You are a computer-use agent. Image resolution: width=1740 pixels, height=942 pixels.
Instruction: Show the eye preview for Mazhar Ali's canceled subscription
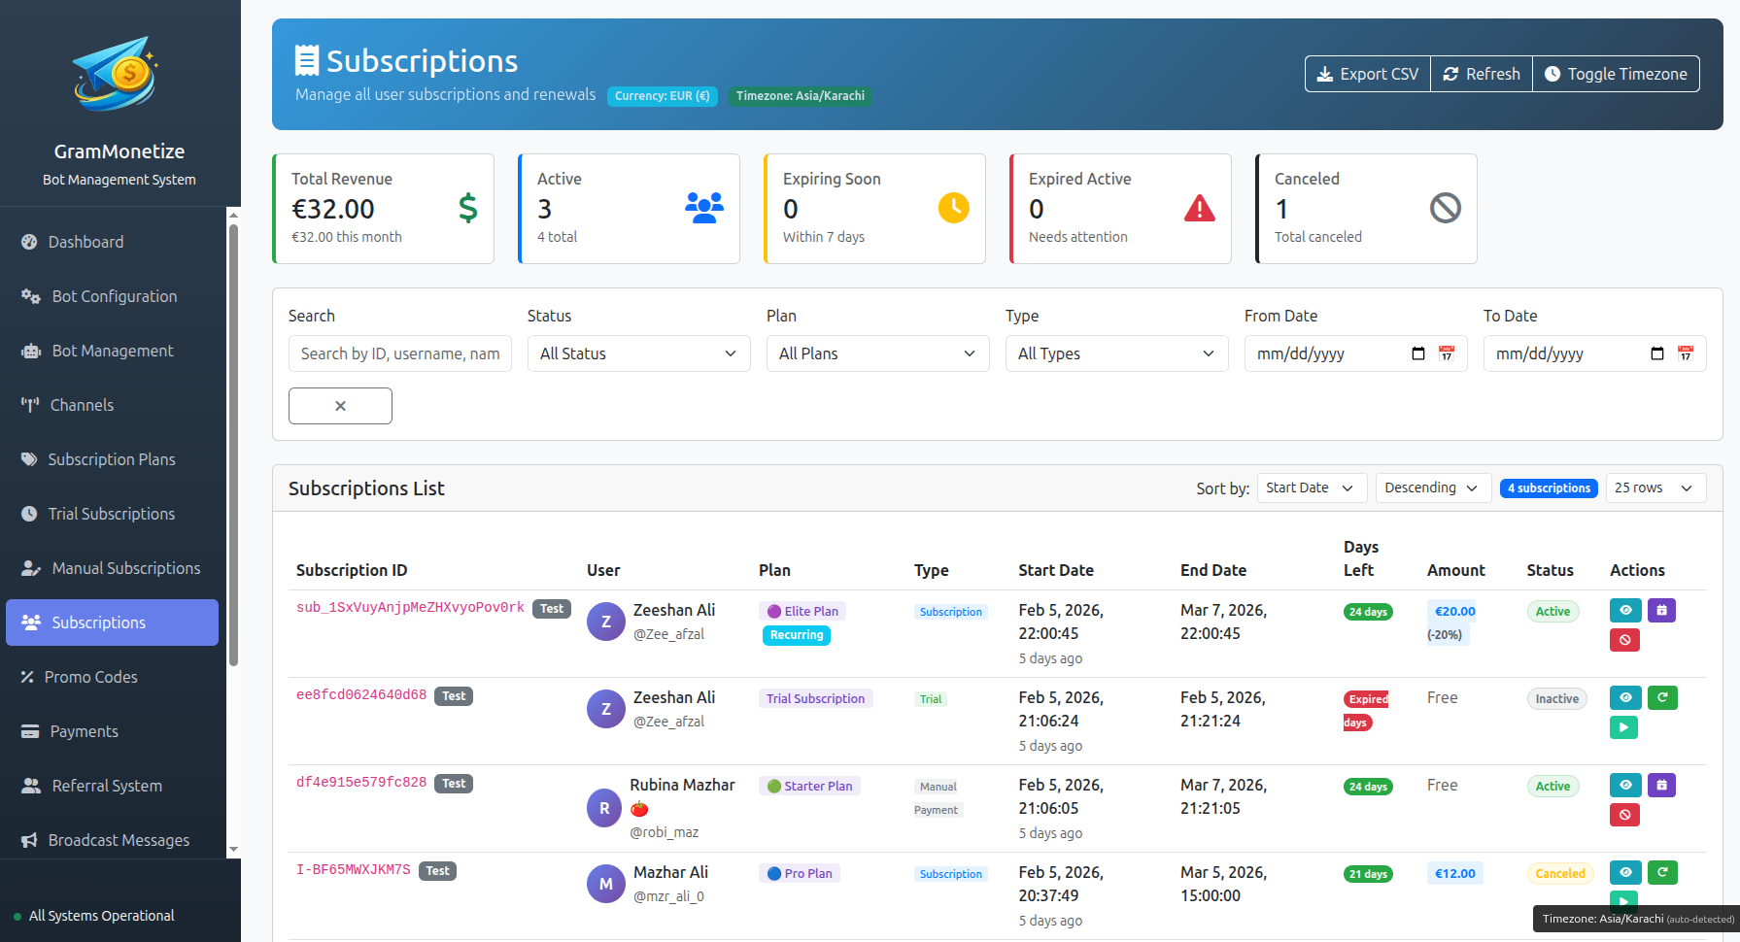pyautogui.click(x=1625, y=872)
